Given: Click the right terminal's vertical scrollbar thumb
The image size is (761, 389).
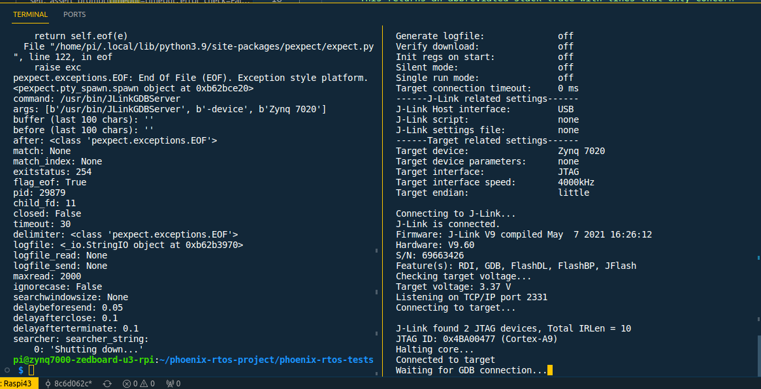Looking at the screenshot, I should [x=758, y=356].
